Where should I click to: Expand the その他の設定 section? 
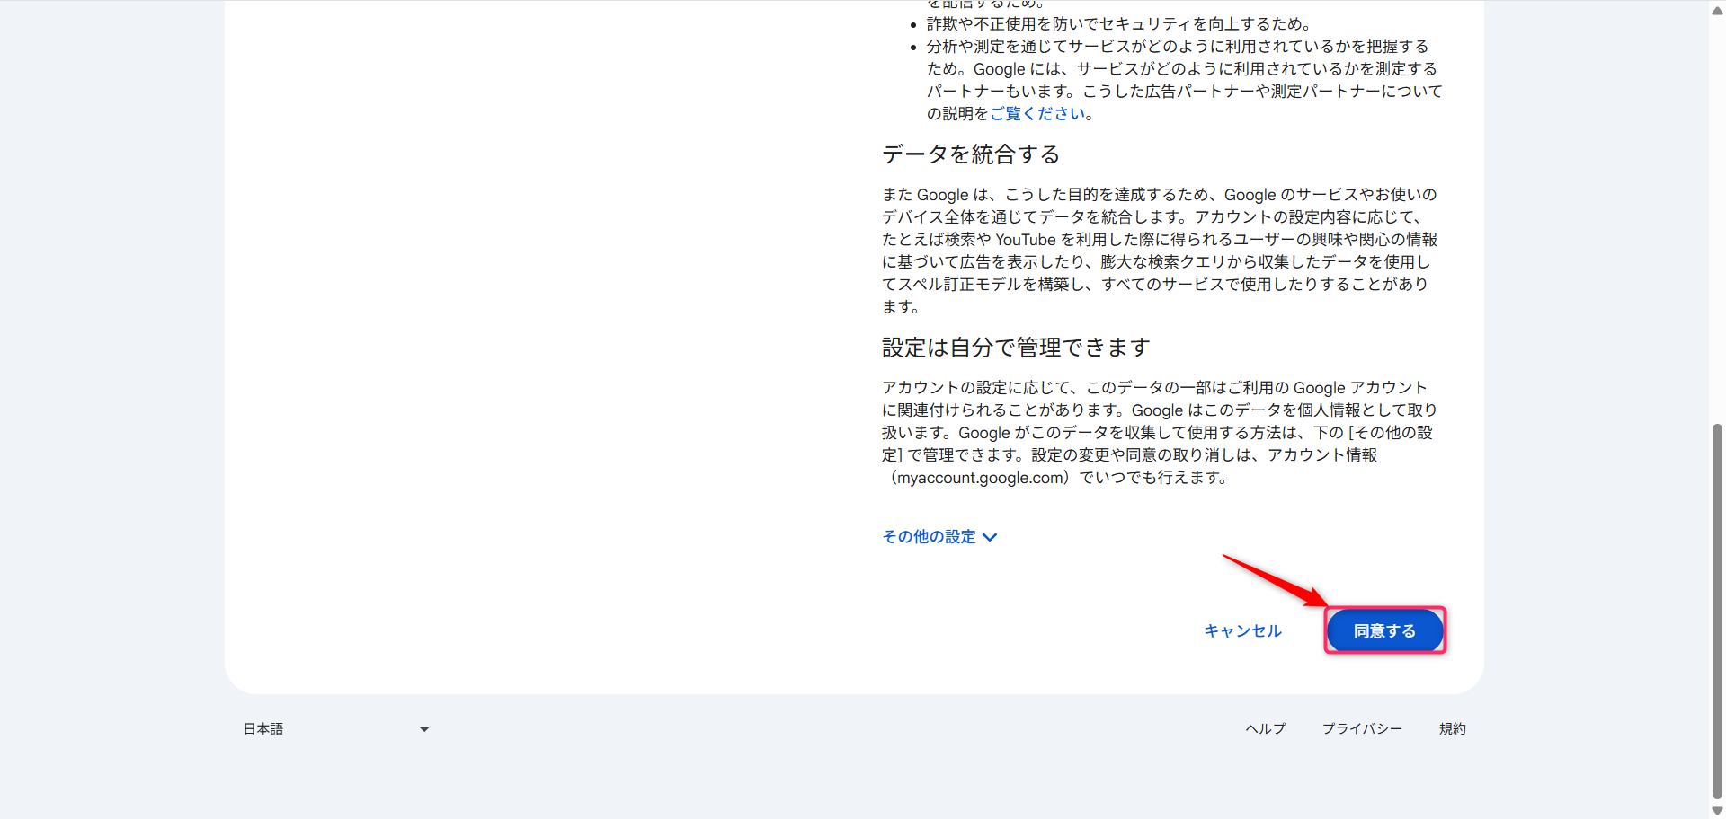click(x=929, y=536)
